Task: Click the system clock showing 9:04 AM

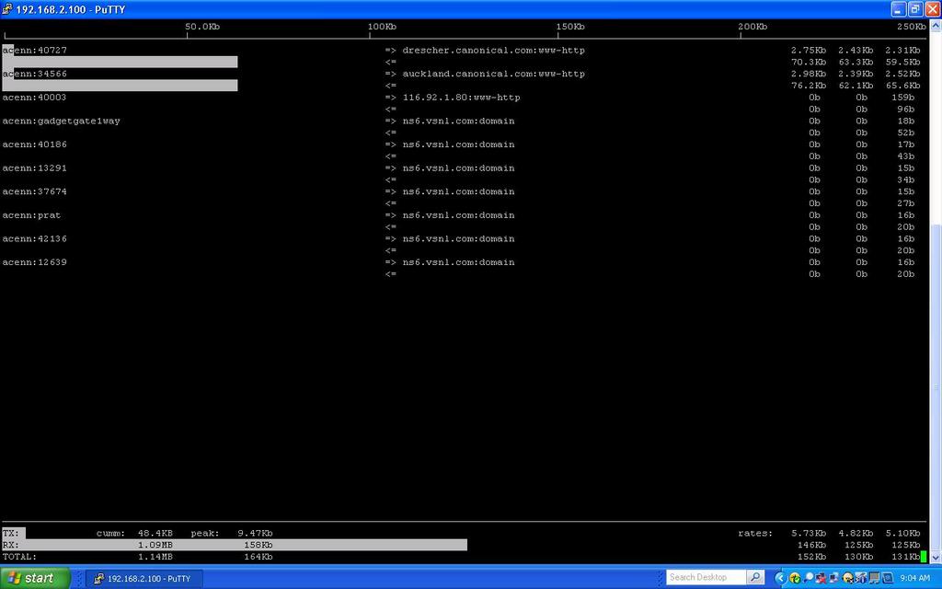Action: point(914,578)
